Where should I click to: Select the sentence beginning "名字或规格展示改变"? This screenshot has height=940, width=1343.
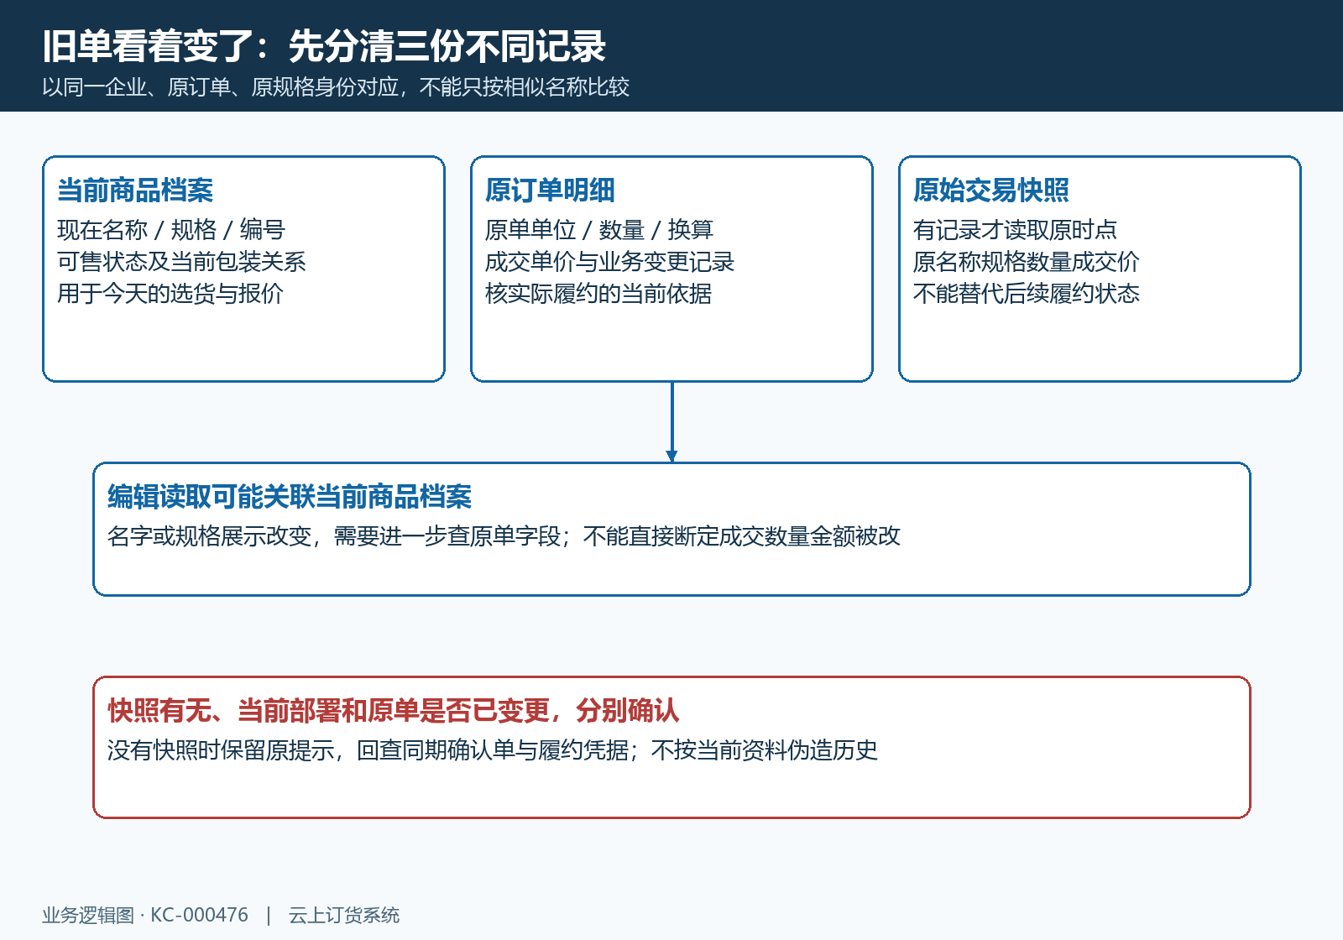click(x=504, y=535)
